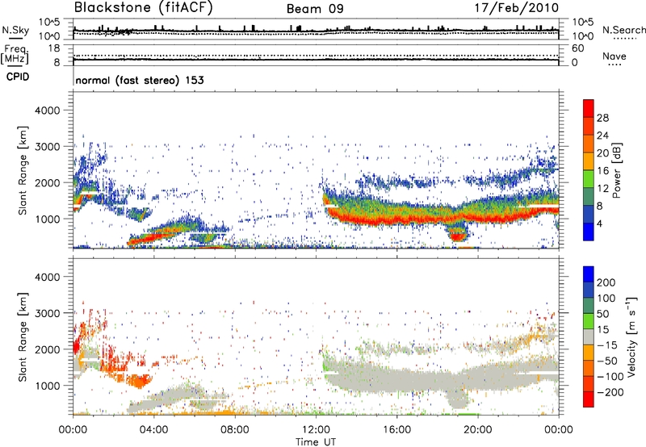The width and height of the screenshot is (646, 447).
Task: Select the blue top segment of velocity colorbar
Action: coord(589,274)
